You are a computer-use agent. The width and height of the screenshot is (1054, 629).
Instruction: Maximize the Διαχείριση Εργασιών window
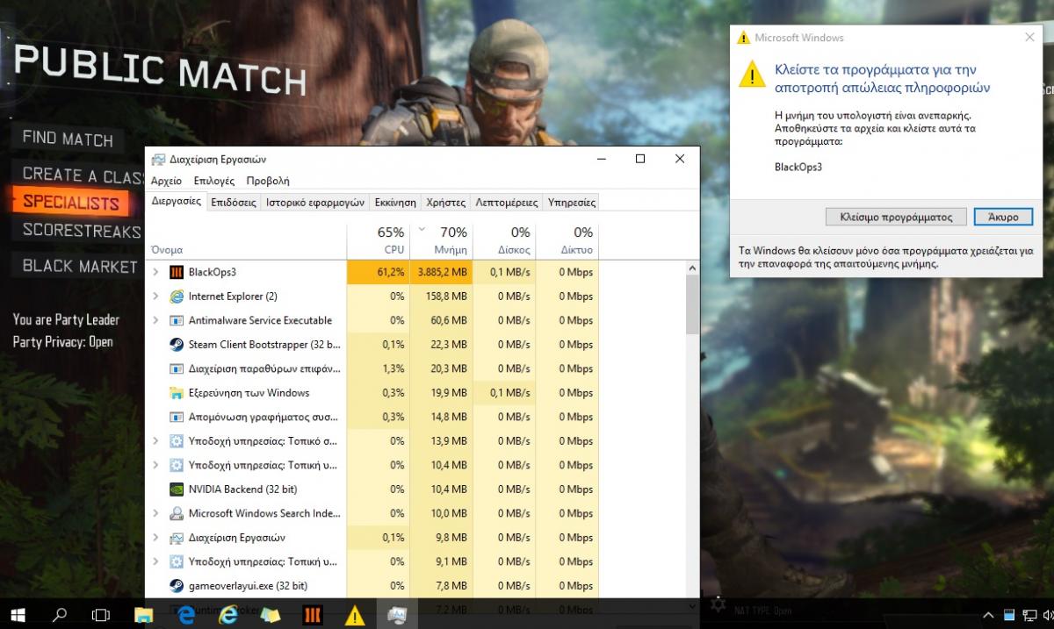coord(640,159)
